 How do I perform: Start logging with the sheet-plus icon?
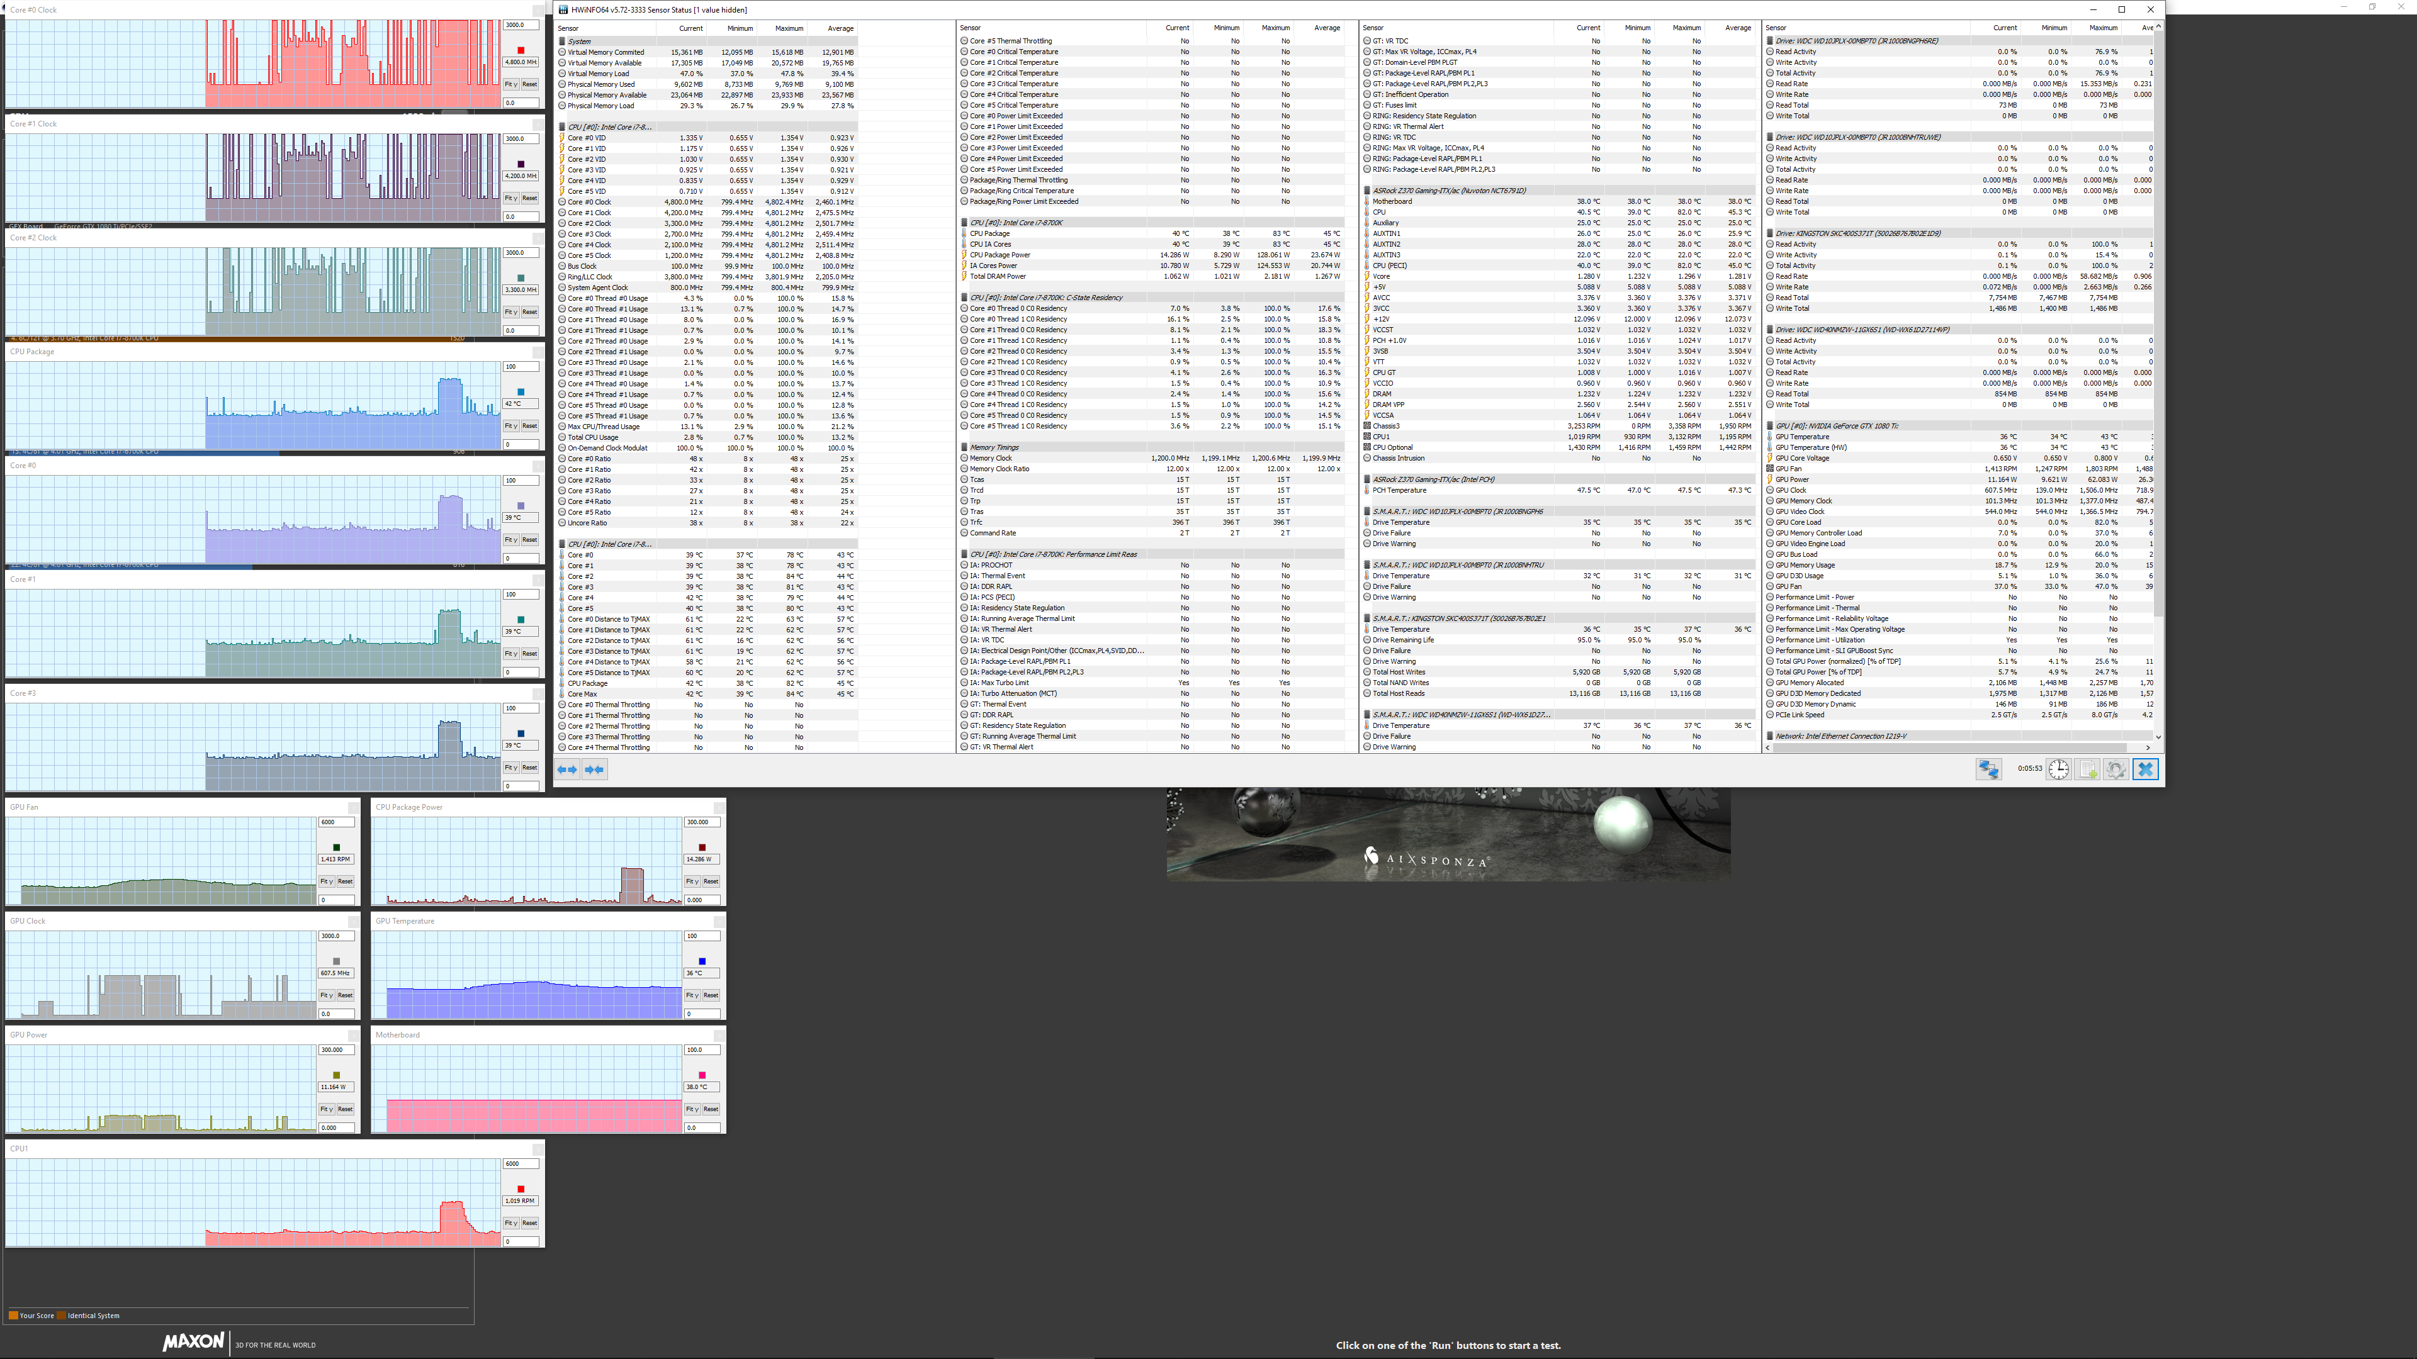point(2088,769)
